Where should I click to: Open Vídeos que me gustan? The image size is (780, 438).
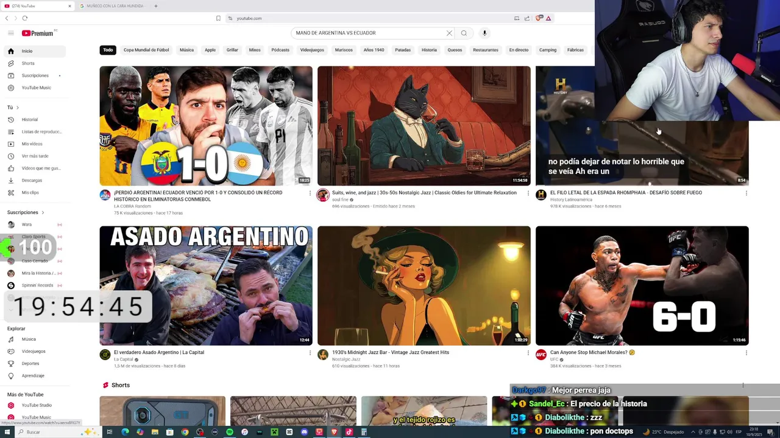[x=35, y=168]
